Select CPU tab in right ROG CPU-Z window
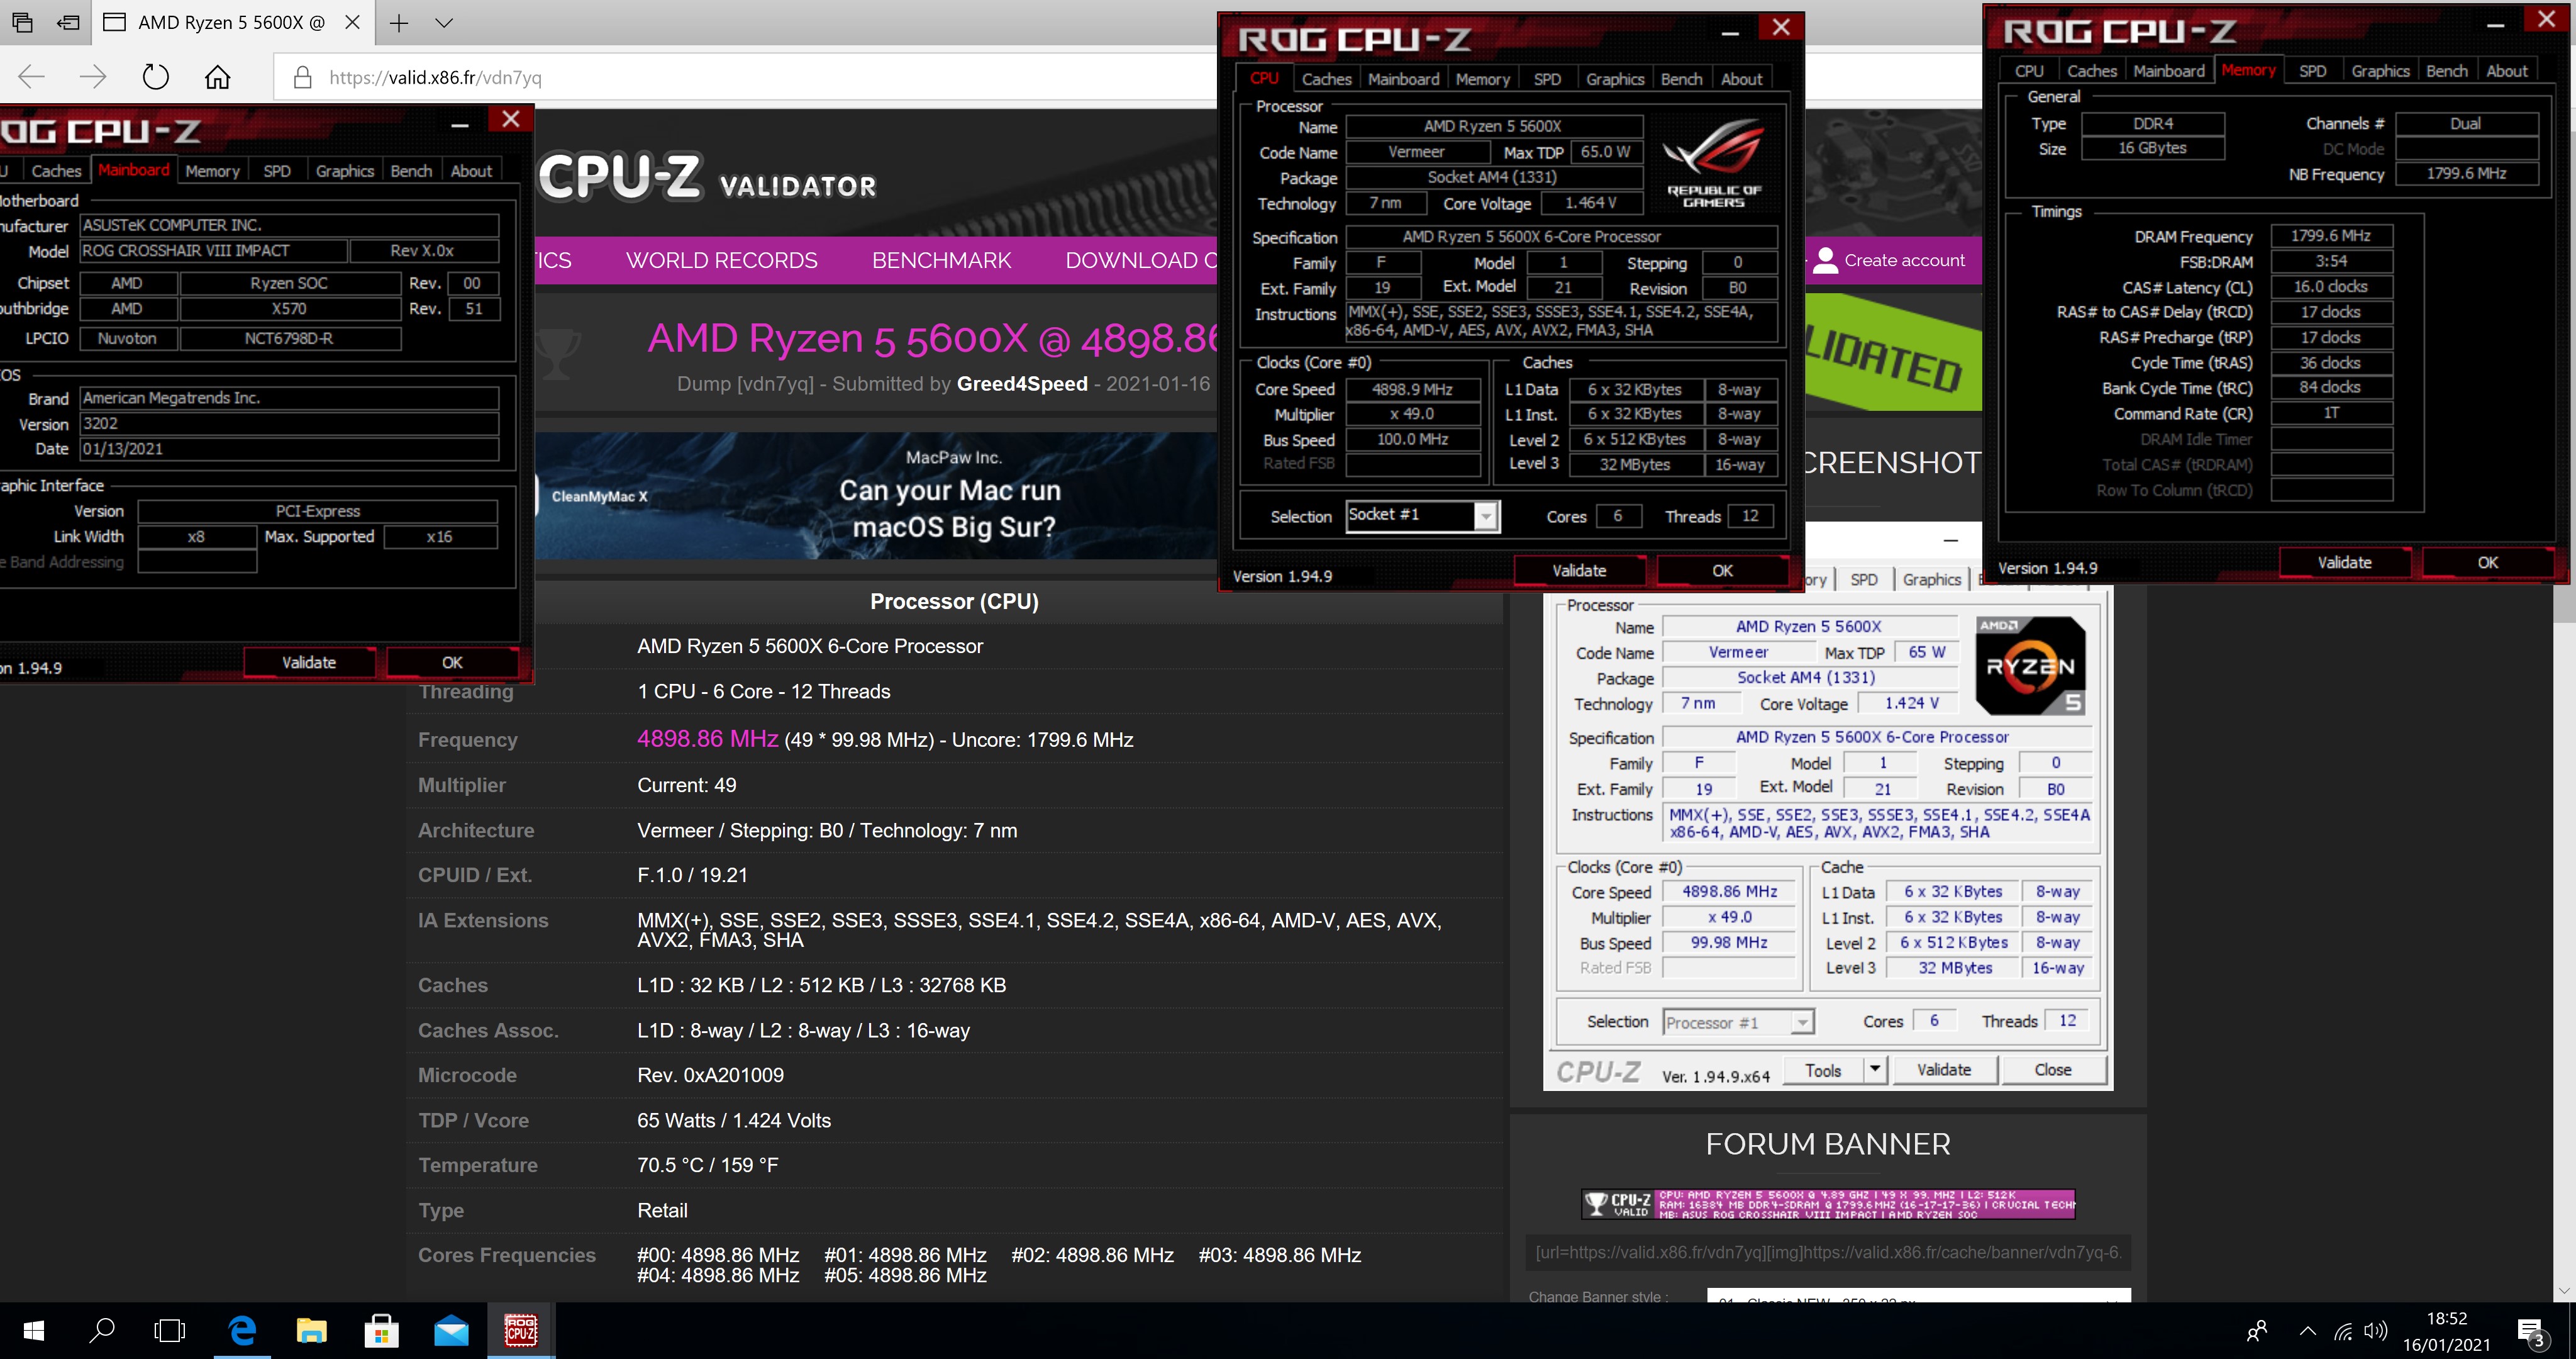Screen dimensions: 2576x1359 pyautogui.click(x=2029, y=71)
